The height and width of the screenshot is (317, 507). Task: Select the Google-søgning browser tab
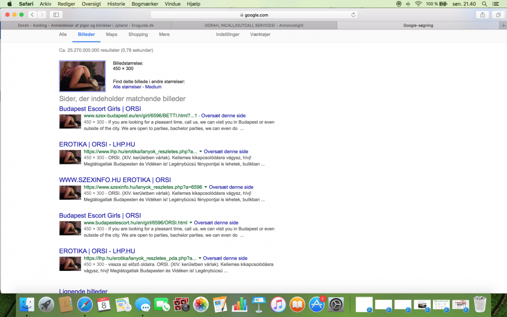(418, 25)
